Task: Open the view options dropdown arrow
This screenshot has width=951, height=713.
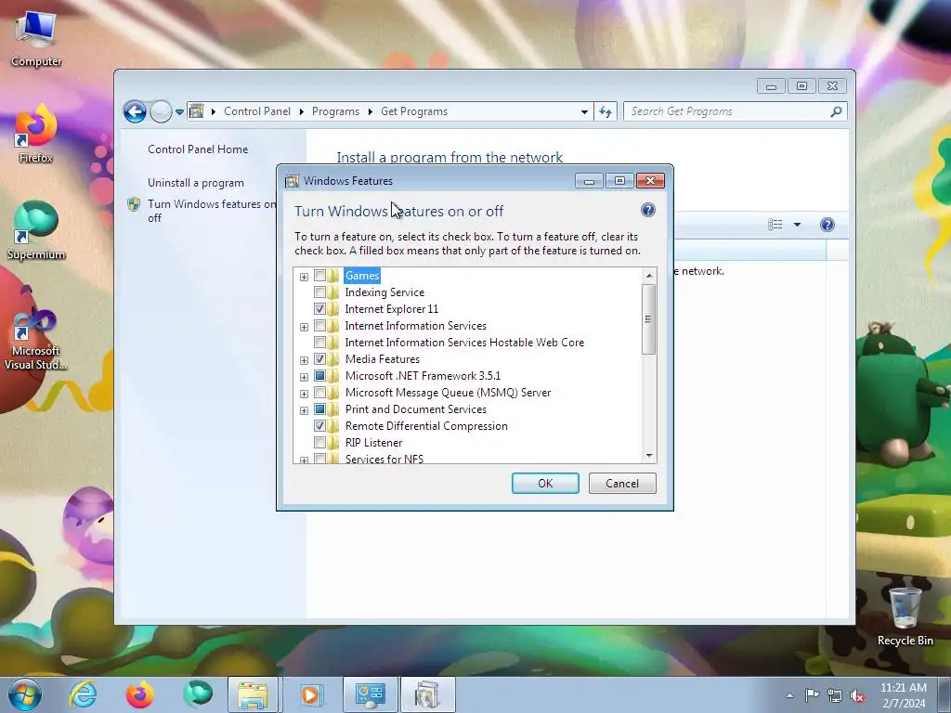Action: point(797,225)
